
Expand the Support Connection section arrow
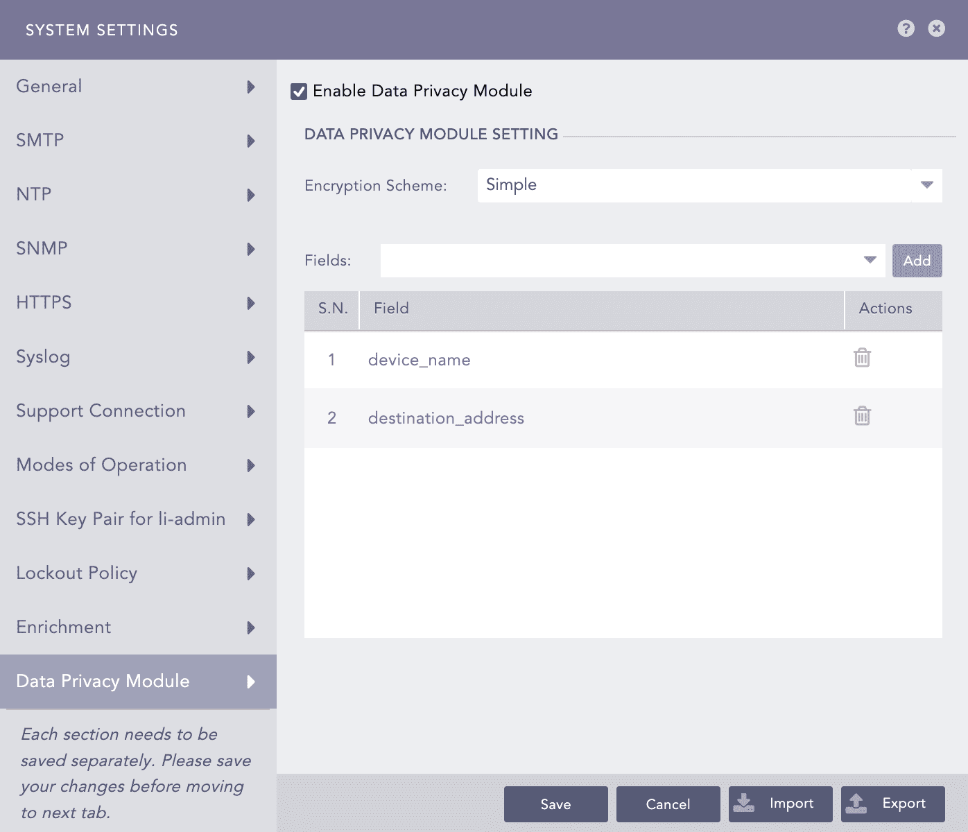[251, 412]
